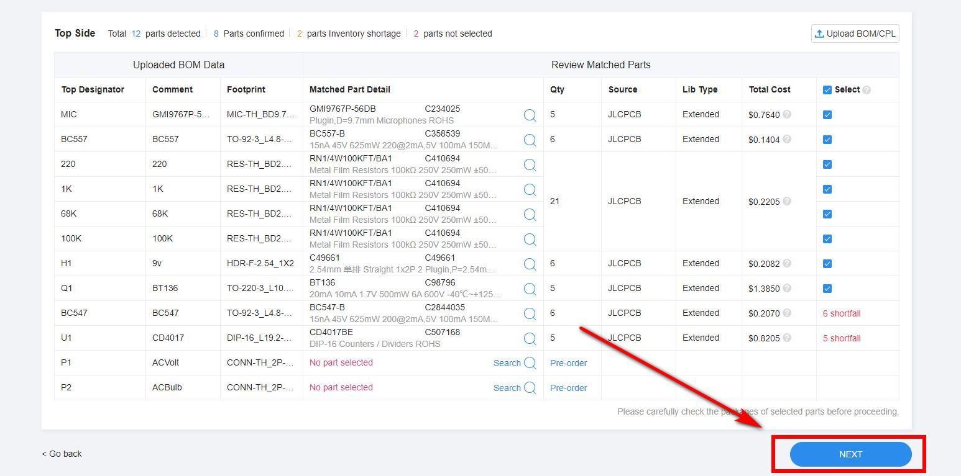The height and width of the screenshot is (476, 961).
Task: Uncheck the 68K resistor row checkbox
Action: pyautogui.click(x=827, y=214)
